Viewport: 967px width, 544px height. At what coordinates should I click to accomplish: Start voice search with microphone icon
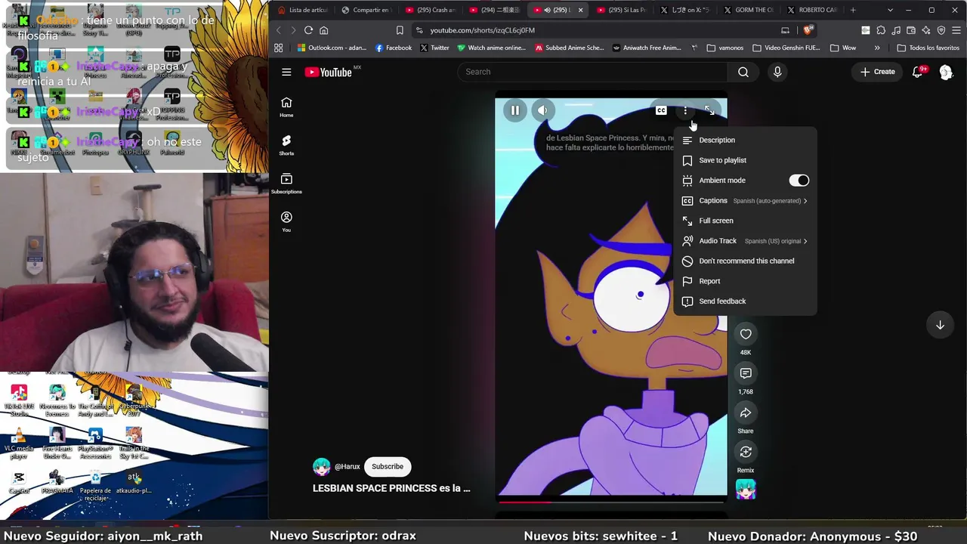777,72
